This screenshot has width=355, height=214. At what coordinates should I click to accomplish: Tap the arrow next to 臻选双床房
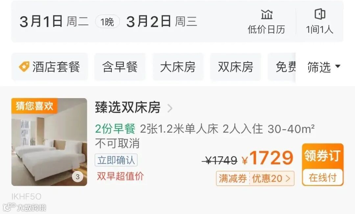(x=170, y=108)
